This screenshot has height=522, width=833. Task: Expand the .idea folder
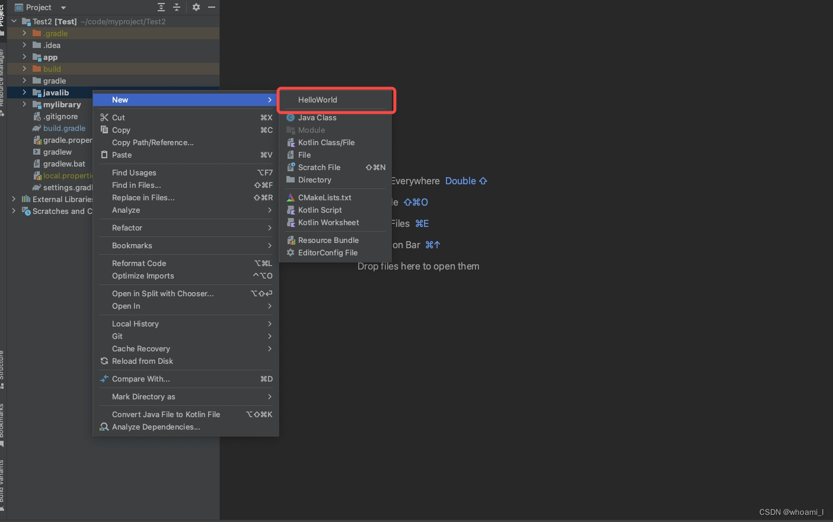24,45
